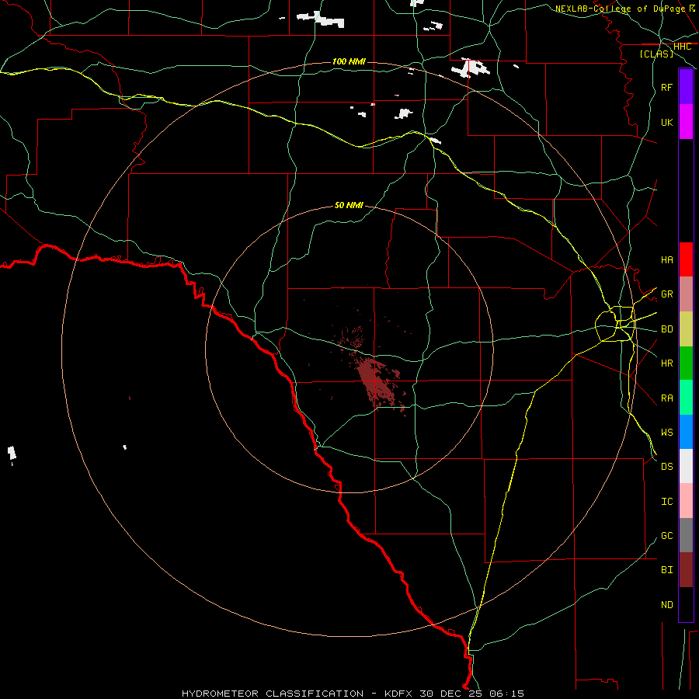
Task: Click the IC legend label
Action: pyautogui.click(x=667, y=501)
